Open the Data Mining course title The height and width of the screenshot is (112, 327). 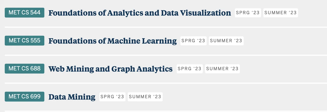[x=72, y=97]
